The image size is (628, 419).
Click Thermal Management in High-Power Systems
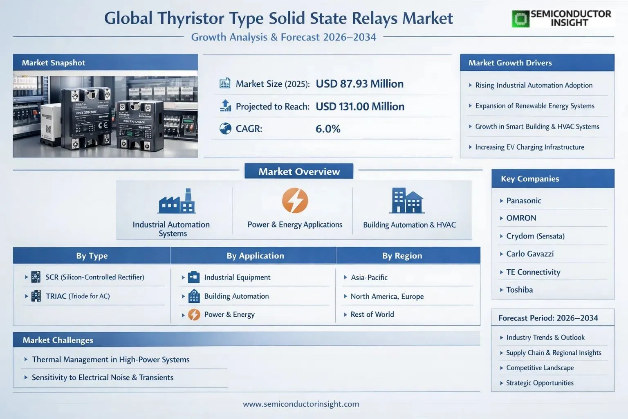pos(111,359)
